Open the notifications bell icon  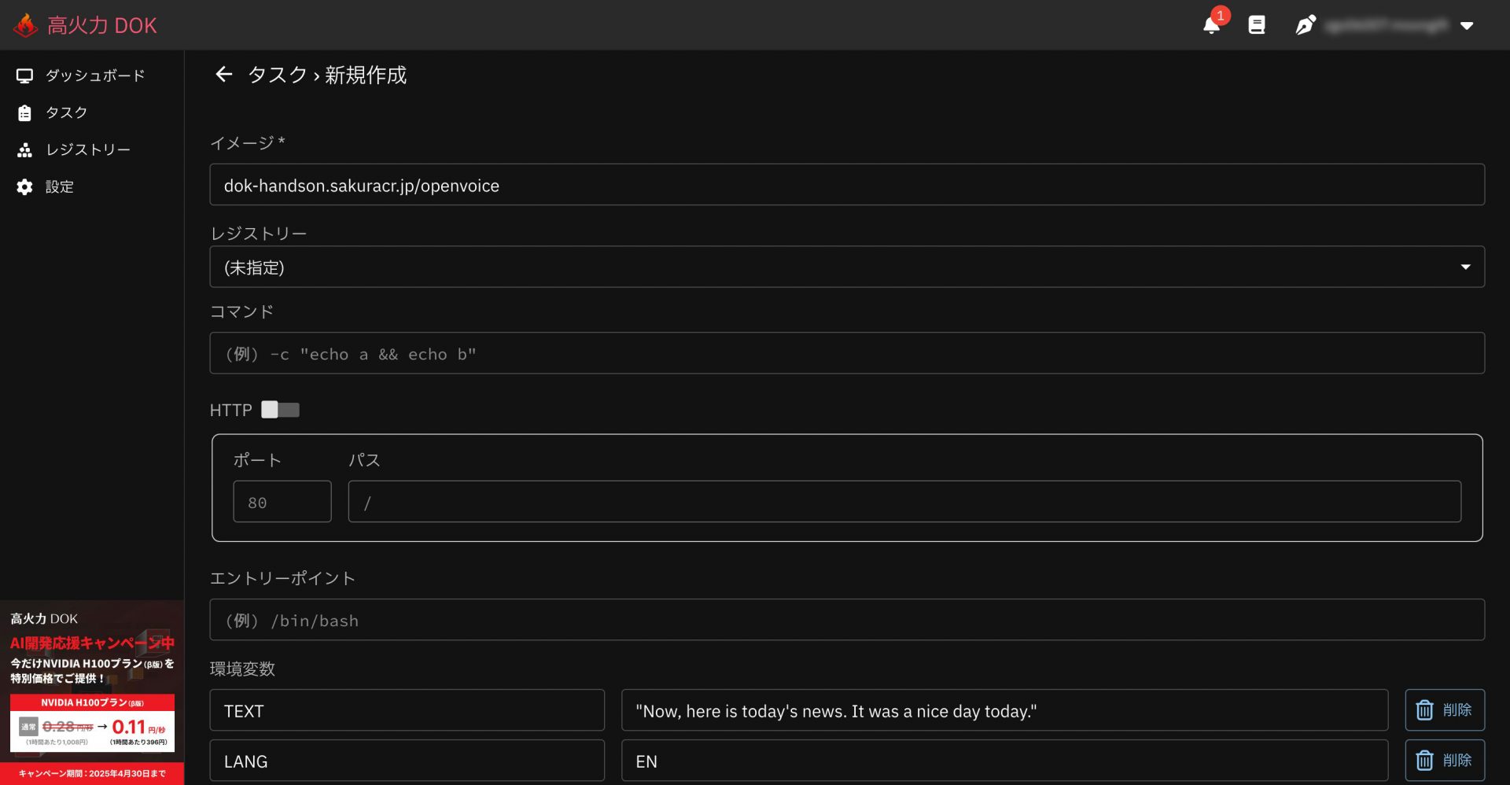[x=1211, y=25]
